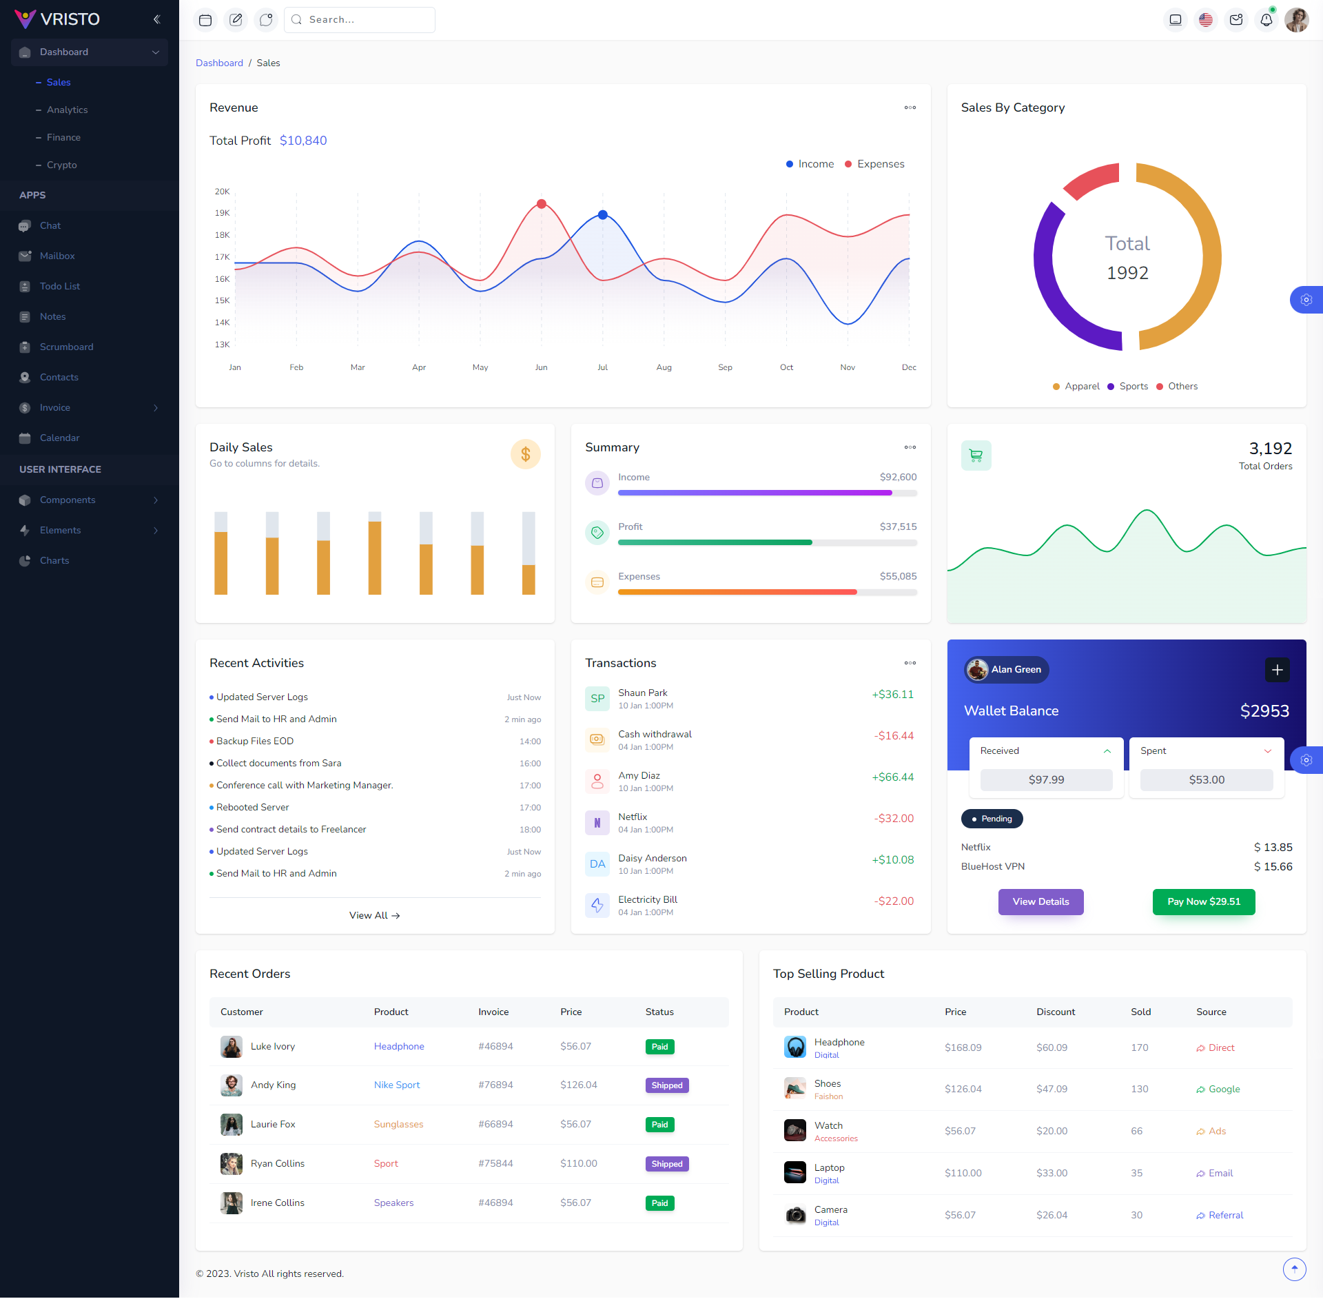The image size is (1323, 1299).
Task: Toggle the Apparel legend under Sales By Category
Action: [1076, 386]
